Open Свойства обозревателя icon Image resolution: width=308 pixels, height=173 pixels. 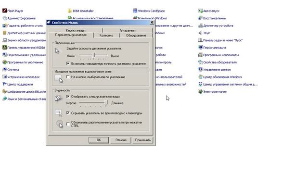tap(200, 62)
